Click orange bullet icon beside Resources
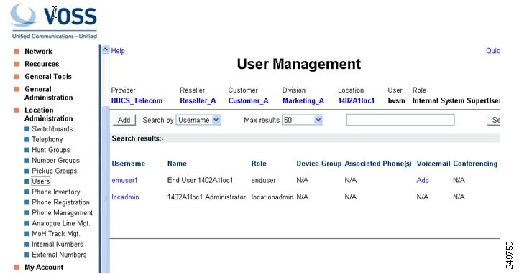 [17, 64]
